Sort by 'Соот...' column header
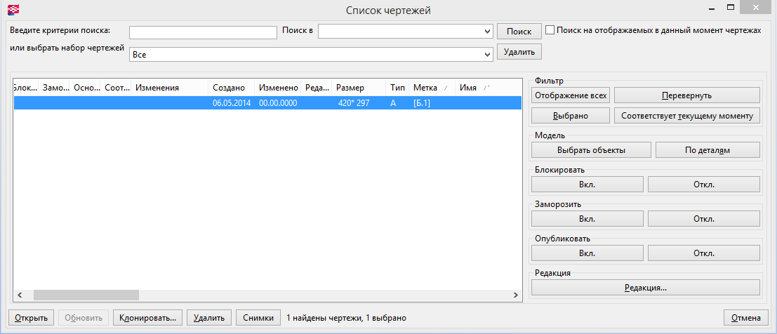Screen dimensions: 777x334 116,88
